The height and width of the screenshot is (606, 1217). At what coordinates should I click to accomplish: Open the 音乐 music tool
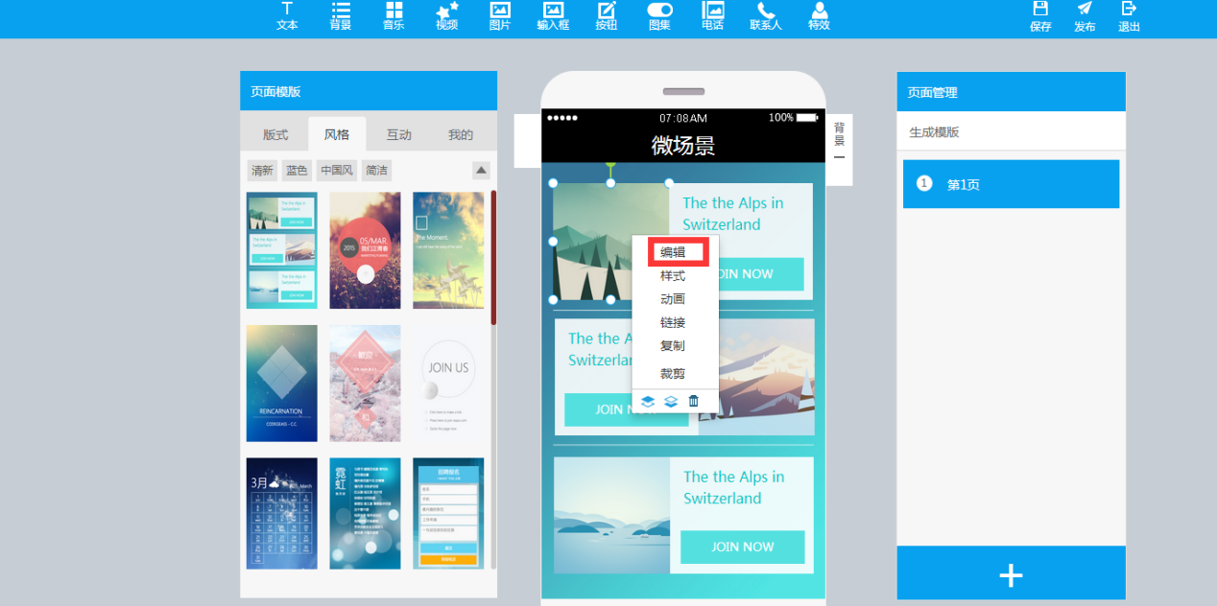click(394, 16)
